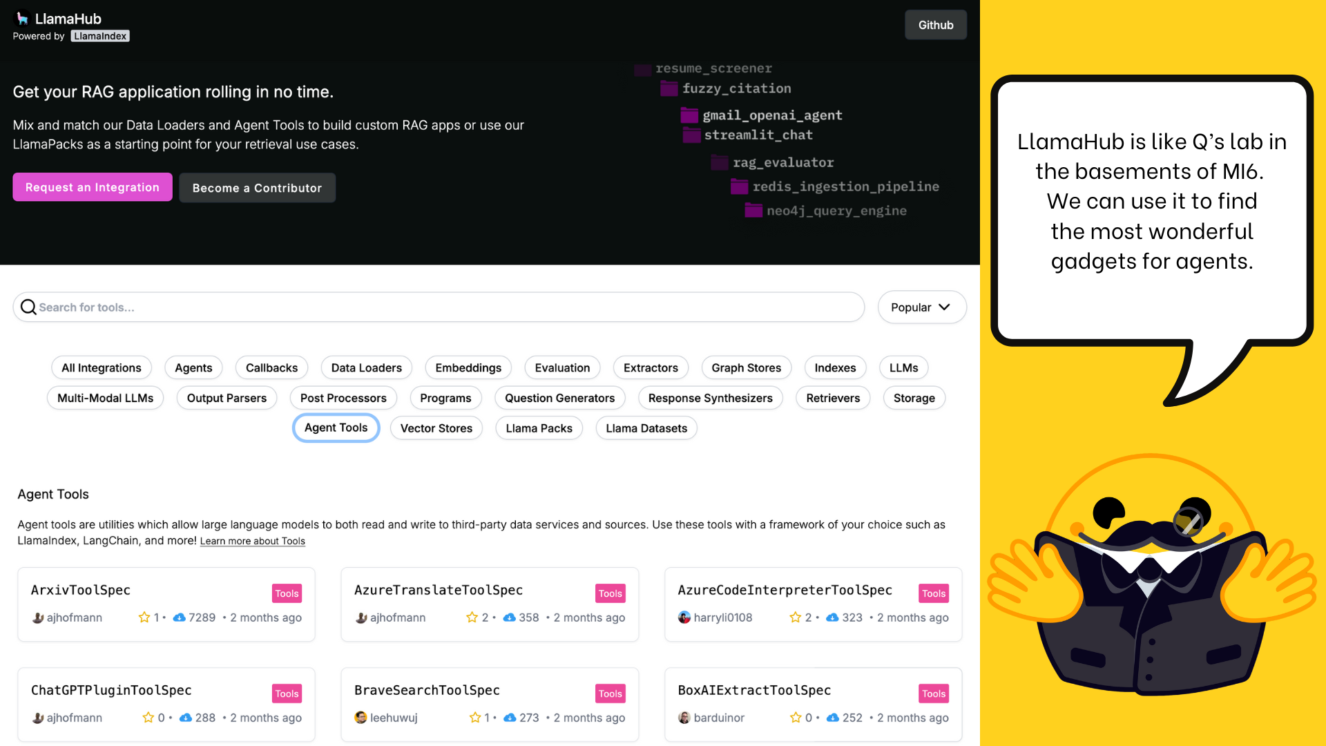This screenshot has width=1326, height=746.
Task: Click the Github button
Action: (x=936, y=25)
